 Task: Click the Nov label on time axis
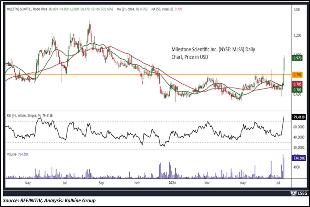point(137,183)
